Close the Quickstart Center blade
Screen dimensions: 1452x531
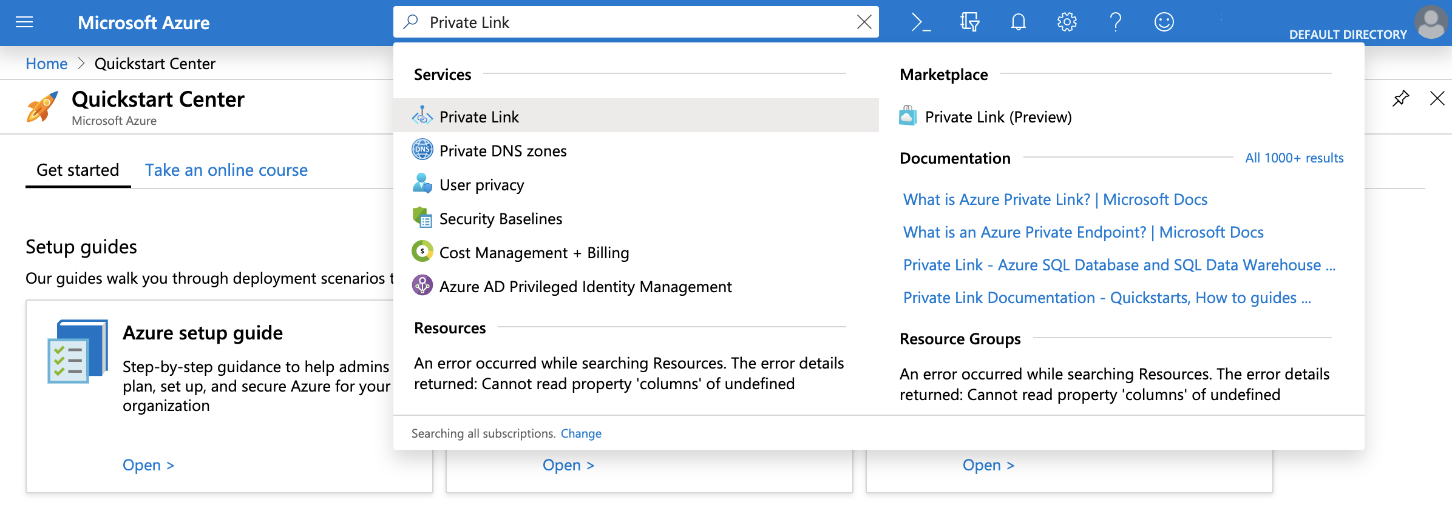1437,98
